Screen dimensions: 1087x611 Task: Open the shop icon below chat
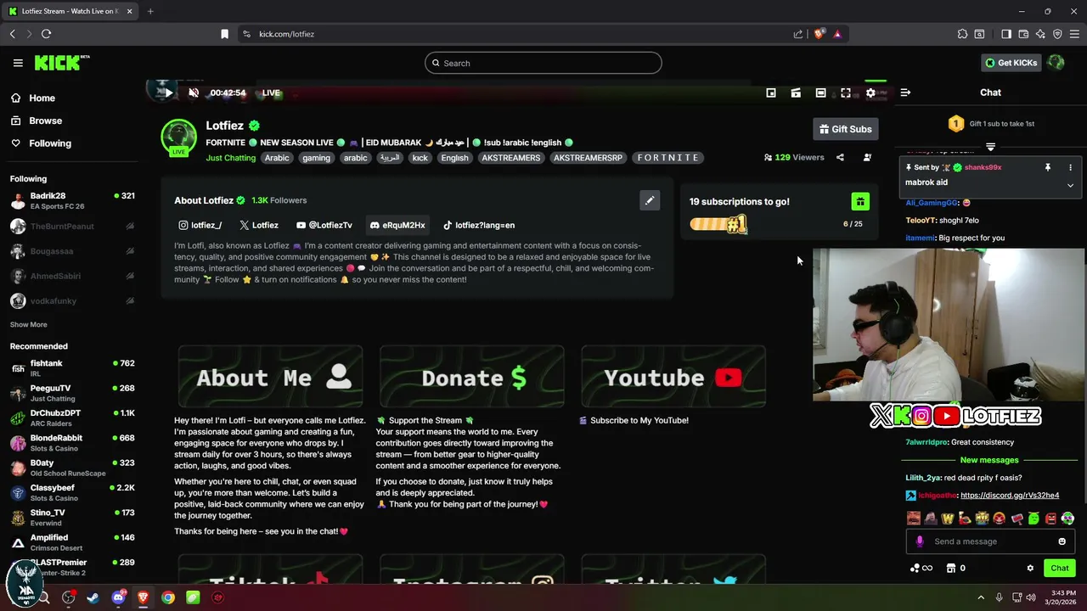951,569
